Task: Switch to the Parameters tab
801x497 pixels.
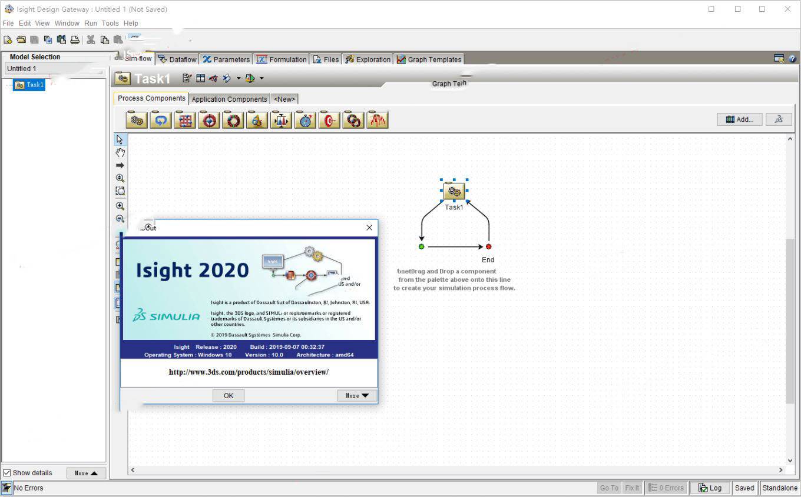Action: click(226, 59)
